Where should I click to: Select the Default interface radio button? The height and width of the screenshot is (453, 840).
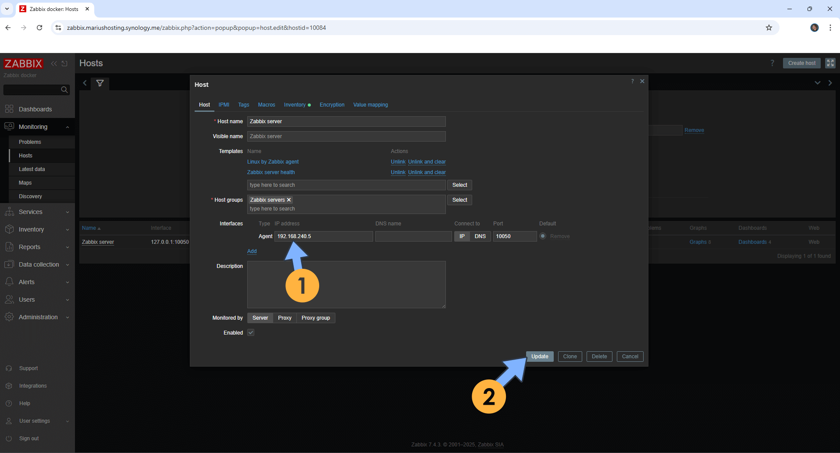(543, 236)
